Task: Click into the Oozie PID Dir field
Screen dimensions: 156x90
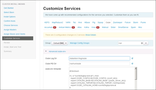Action: [99, 64]
